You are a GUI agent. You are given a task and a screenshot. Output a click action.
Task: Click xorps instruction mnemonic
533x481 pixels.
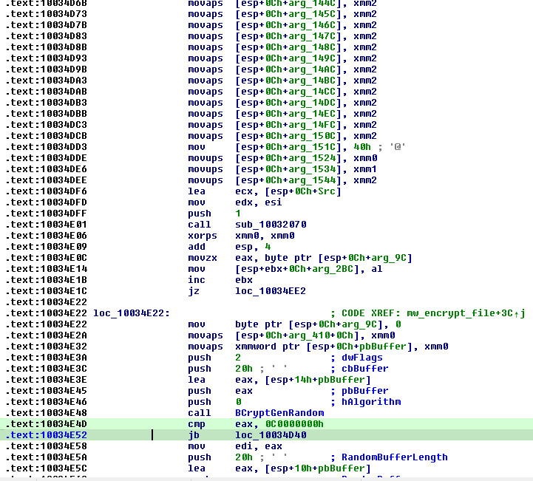(x=203, y=236)
